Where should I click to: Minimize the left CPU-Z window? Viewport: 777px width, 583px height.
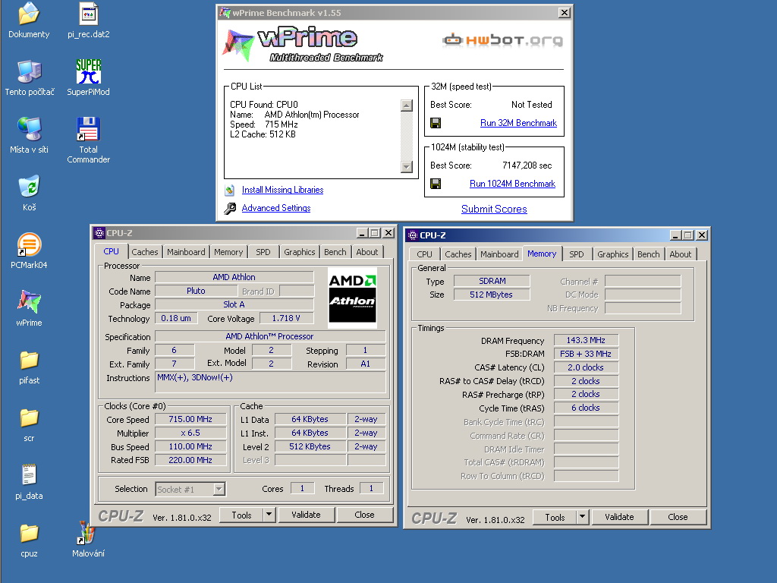pyautogui.click(x=362, y=233)
